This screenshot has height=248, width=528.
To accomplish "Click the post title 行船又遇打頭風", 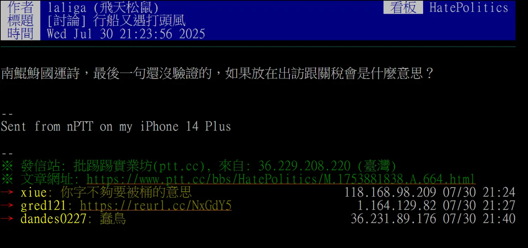I will tap(139, 20).
